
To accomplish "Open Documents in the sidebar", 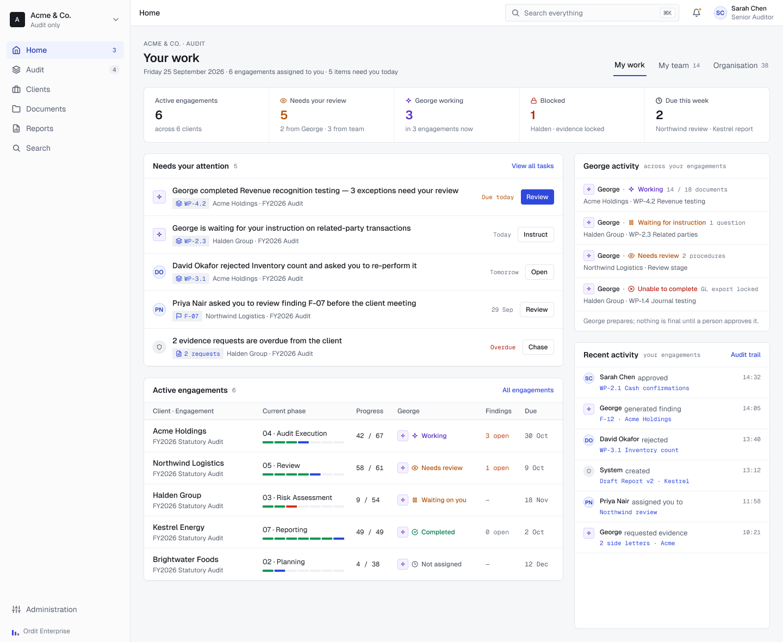I will click(x=65, y=109).
